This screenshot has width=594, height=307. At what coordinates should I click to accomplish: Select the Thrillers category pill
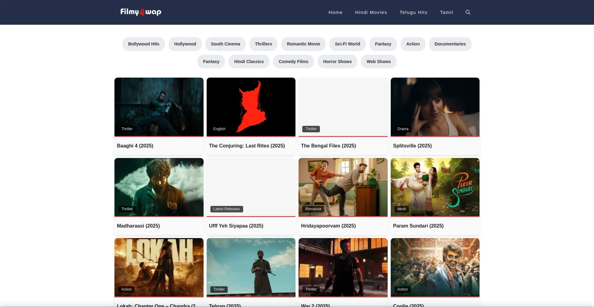(263, 44)
